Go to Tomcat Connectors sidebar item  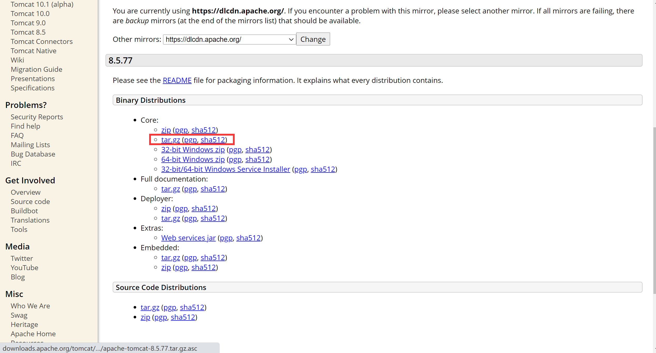coord(42,42)
